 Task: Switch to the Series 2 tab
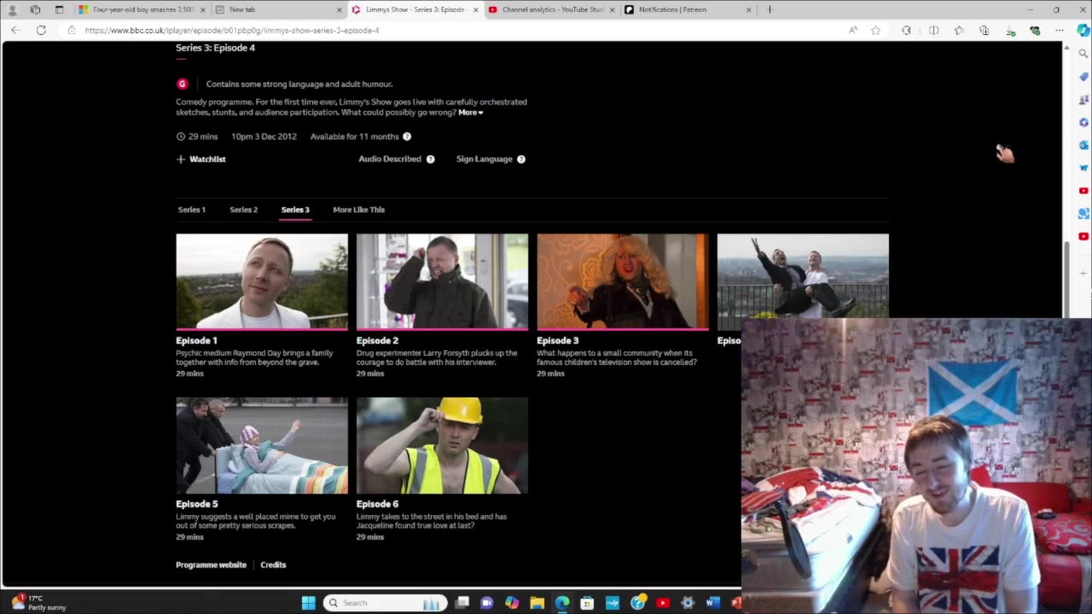click(243, 210)
